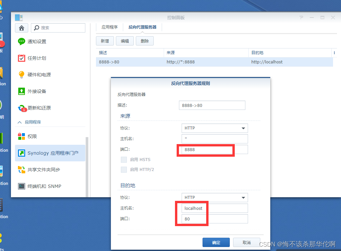The width and height of the screenshot is (341, 251).
Task: Click the sidebar scrollbar
Action: (87, 167)
